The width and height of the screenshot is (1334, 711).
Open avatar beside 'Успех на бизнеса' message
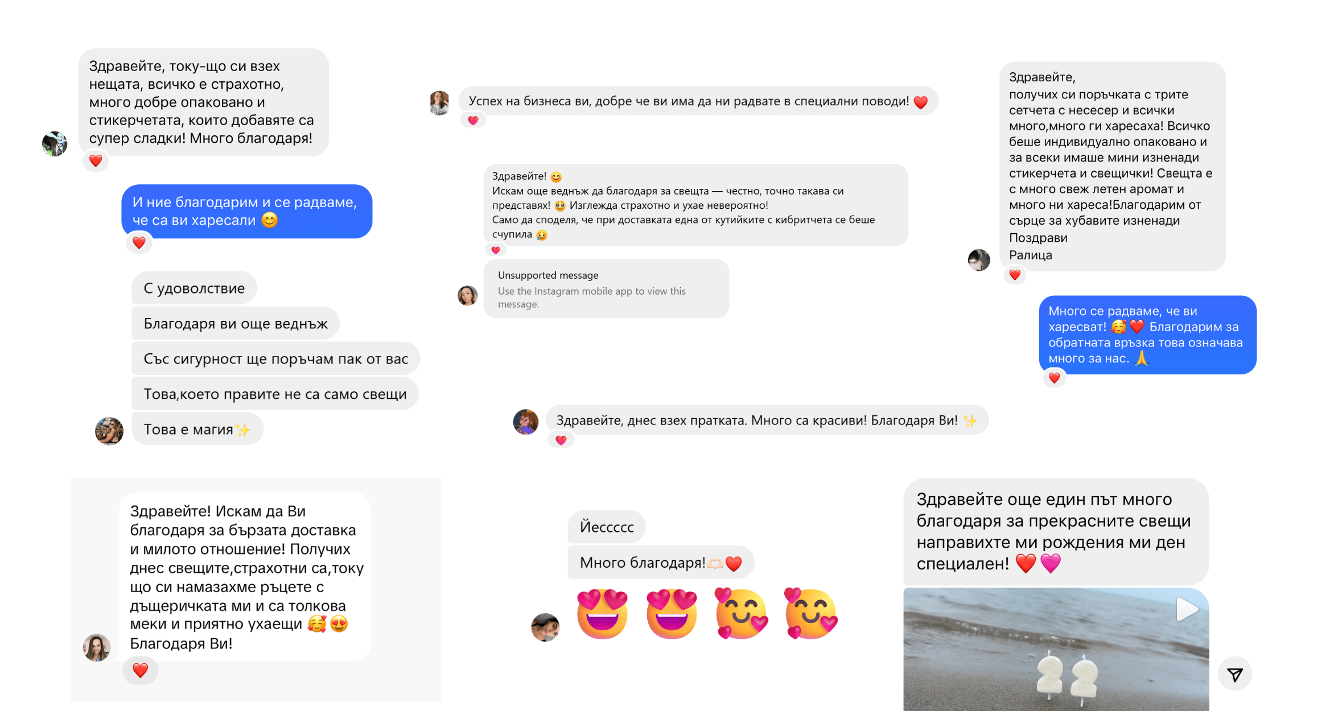pos(439,103)
